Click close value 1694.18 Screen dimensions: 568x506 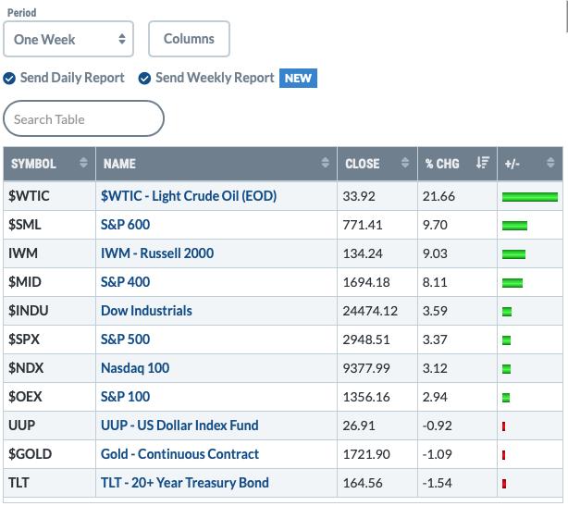pyautogui.click(x=366, y=282)
